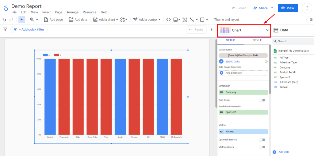Click the Data panel icon
This screenshot has width=314, height=156.
[276, 30]
